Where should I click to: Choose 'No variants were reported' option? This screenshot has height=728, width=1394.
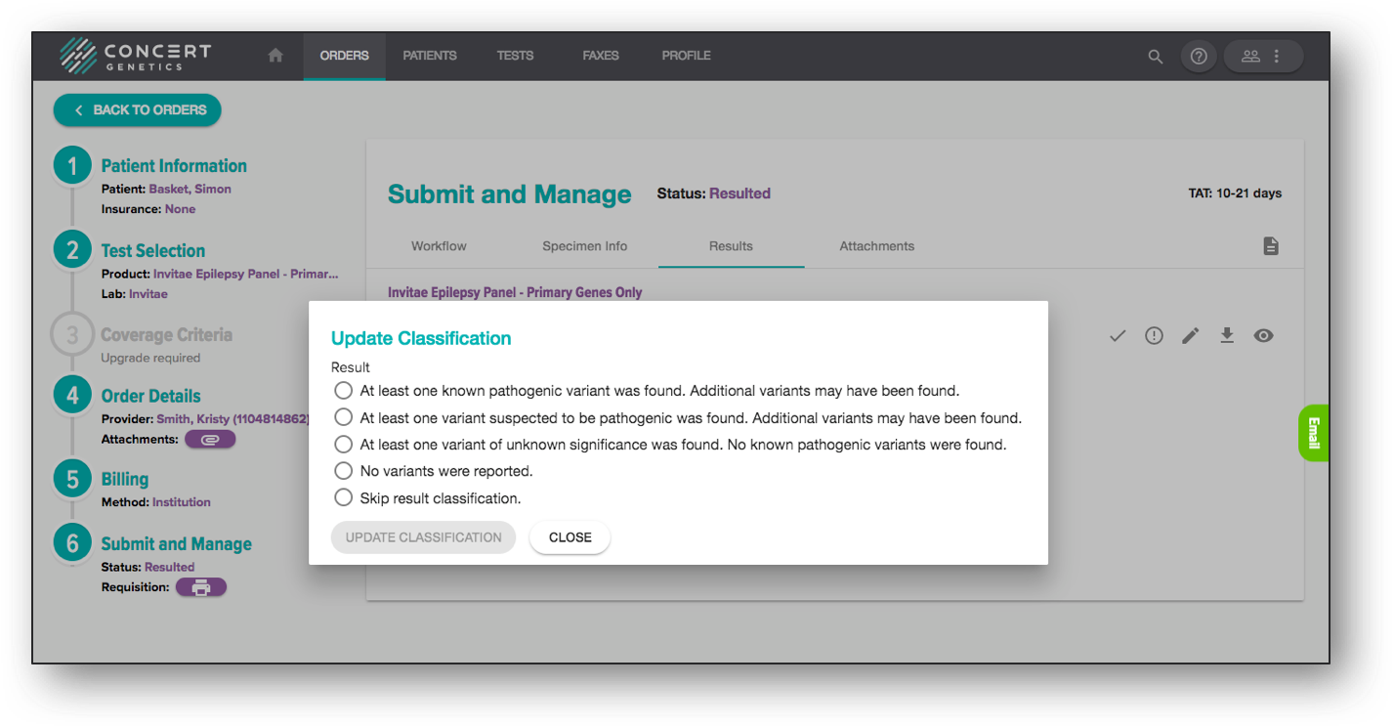[343, 470]
